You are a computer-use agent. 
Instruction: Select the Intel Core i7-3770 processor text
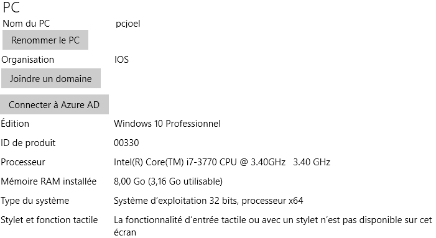click(222, 162)
